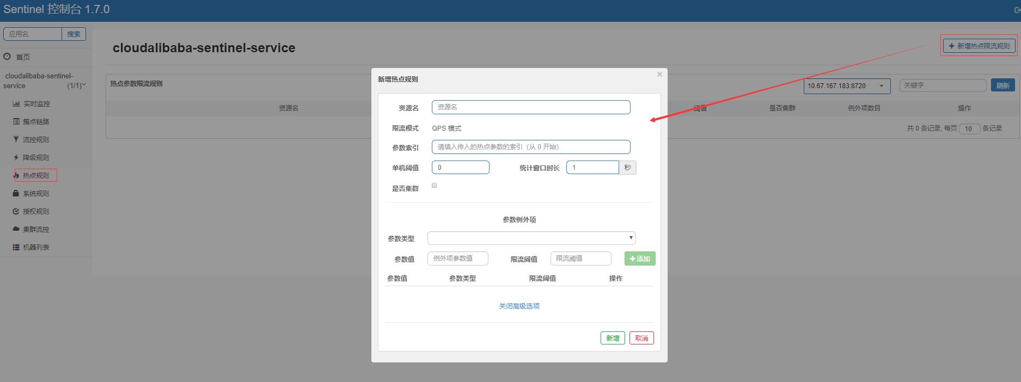The height and width of the screenshot is (382, 1021).
Task: Click the 关闭高级选项 link
Action: point(519,306)
